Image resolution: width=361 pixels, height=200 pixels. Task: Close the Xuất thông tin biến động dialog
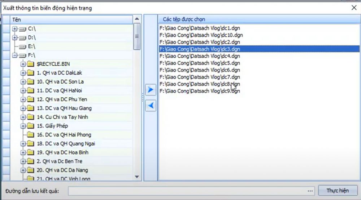354,8
